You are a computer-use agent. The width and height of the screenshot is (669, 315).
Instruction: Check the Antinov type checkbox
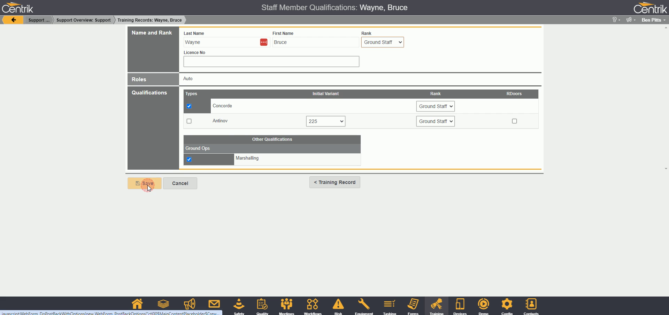(x=189, y=121)
